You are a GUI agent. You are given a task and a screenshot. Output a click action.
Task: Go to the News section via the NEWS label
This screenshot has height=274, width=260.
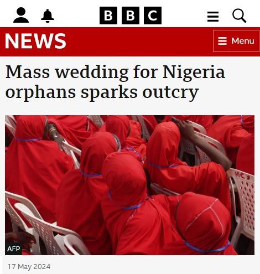(x=35, y=41)
